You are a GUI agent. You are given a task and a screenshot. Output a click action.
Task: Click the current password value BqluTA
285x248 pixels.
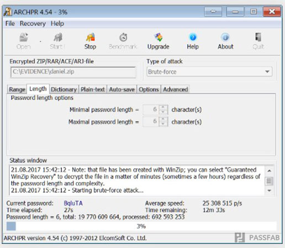(x=73, y=203)
